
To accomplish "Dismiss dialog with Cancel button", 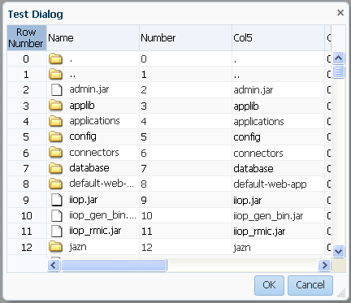I will pos(310,285).
